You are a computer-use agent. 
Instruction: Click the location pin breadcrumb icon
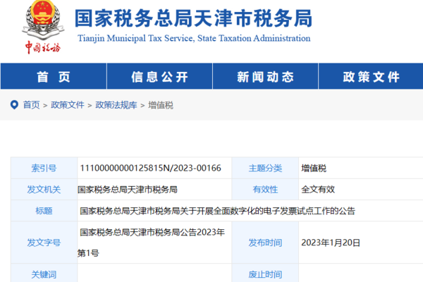tap(14, 105)
